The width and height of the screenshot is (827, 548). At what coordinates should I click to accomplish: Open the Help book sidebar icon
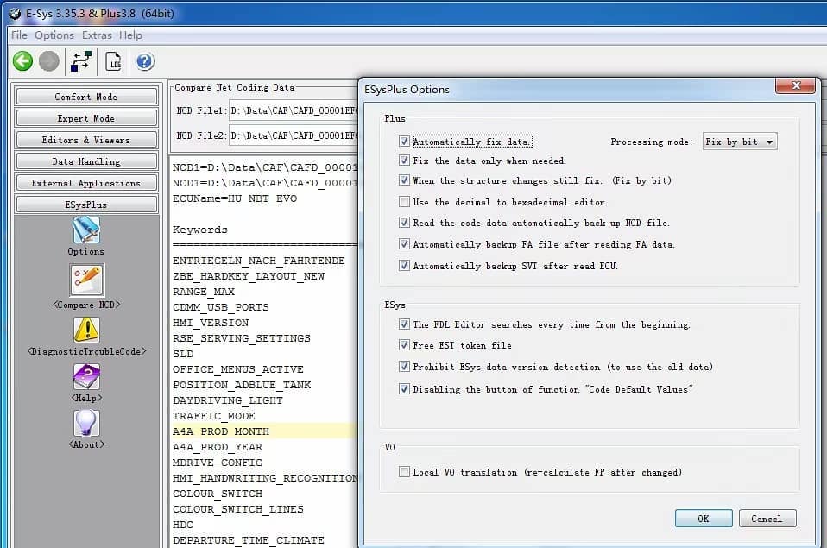(x=86, y=376)
